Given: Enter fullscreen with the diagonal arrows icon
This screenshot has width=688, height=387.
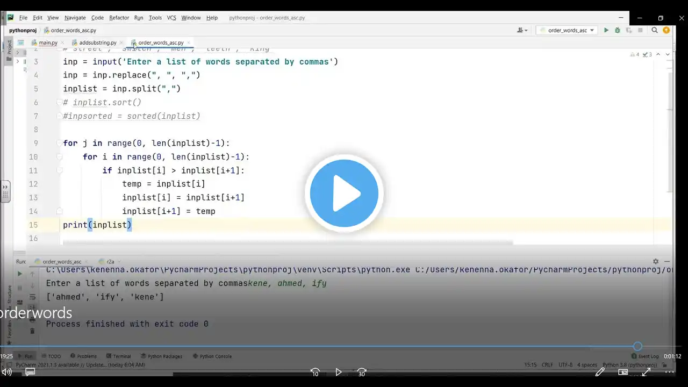Looking at the screenshot, I should tap(646, 372).
